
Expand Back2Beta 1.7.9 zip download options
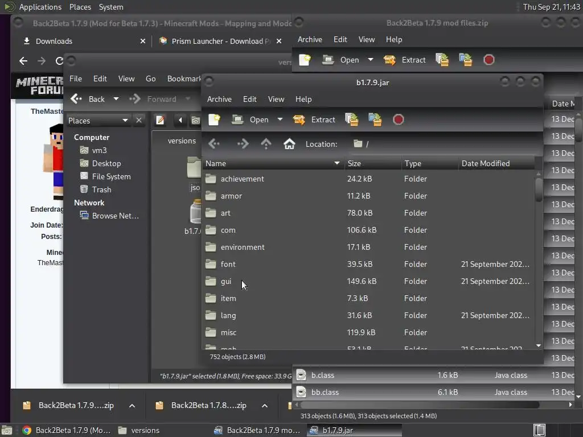[x=132, y=406]
